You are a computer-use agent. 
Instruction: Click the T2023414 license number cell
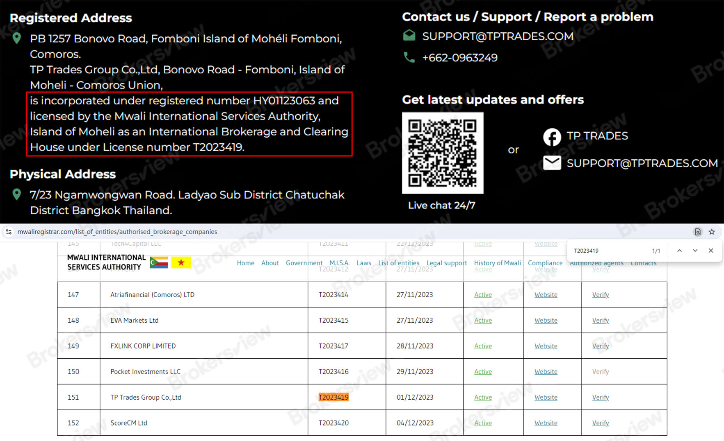[x=333, y=295]
